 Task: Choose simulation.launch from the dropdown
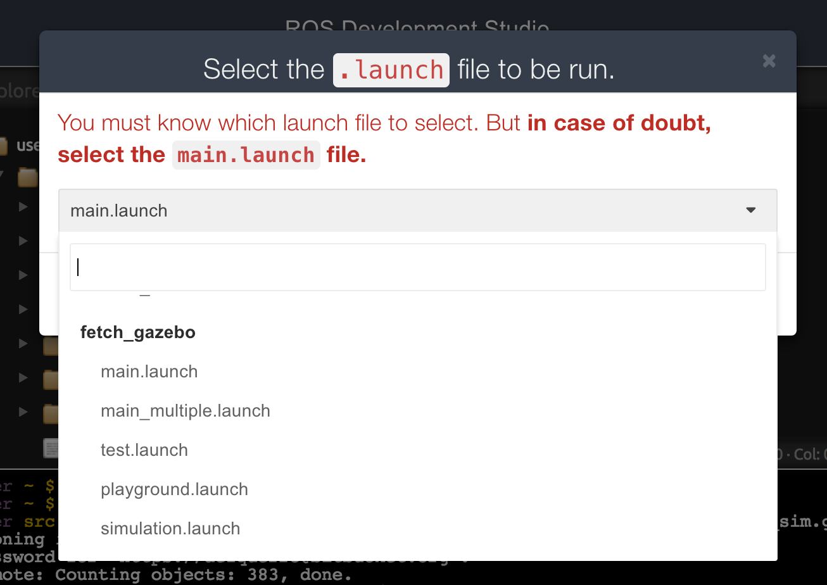click(170, 529)
